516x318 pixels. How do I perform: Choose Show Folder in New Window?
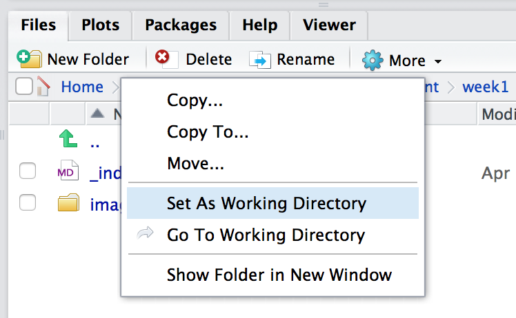point(279,275)
